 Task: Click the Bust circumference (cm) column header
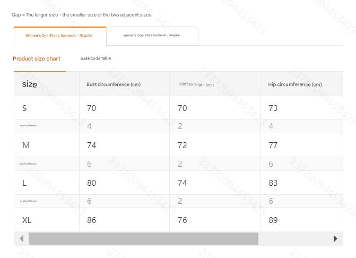[114, 84]
